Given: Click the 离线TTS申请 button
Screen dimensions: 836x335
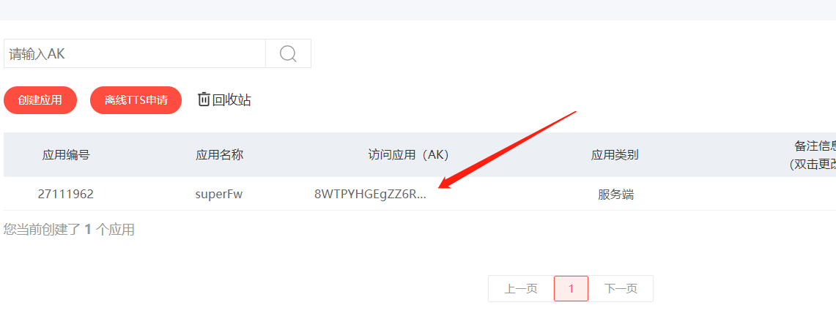Looking at the screenshot, I should (x=136, y=100).
